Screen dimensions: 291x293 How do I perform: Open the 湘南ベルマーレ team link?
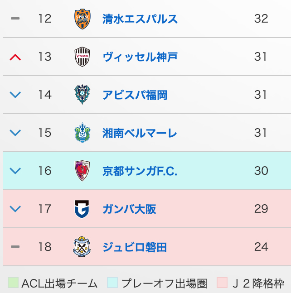[x=140, y=133]
